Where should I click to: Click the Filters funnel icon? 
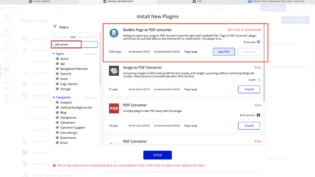55,27
